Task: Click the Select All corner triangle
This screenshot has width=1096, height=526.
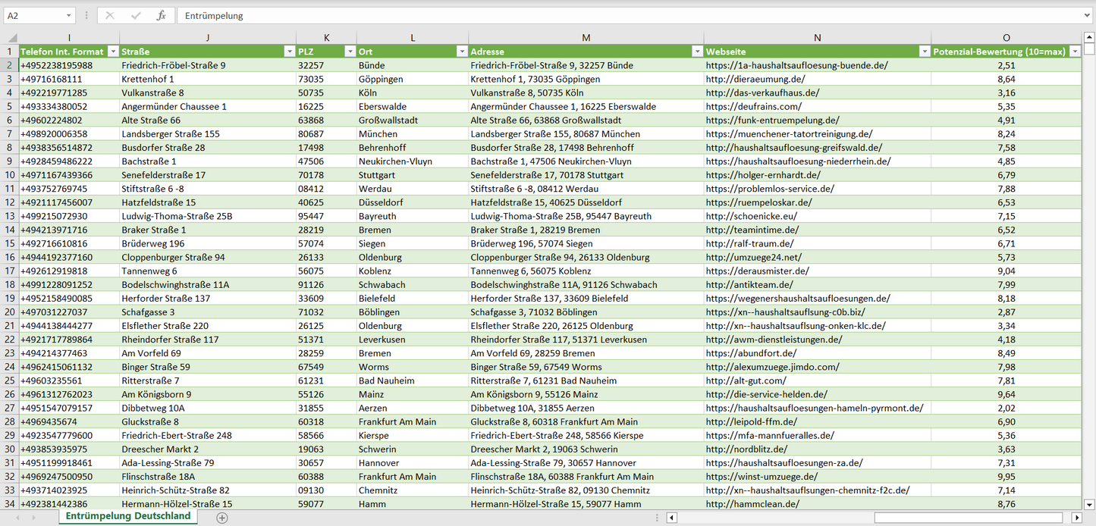Action: 10,38
